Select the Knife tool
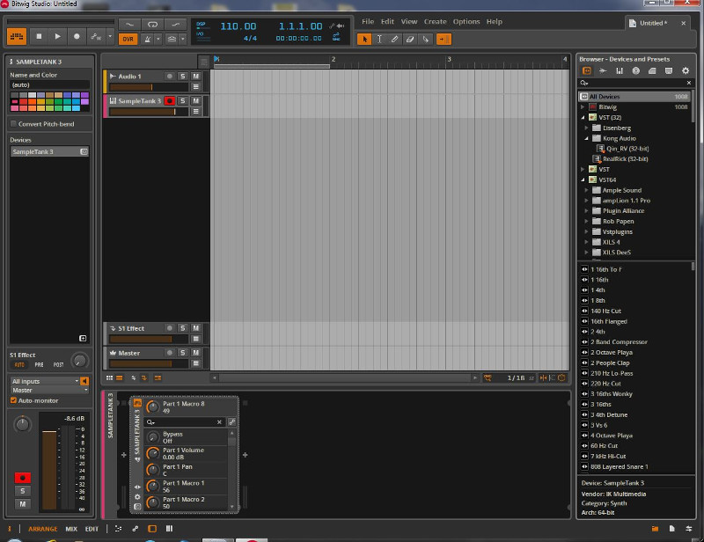704x542 pixels. 426,39
